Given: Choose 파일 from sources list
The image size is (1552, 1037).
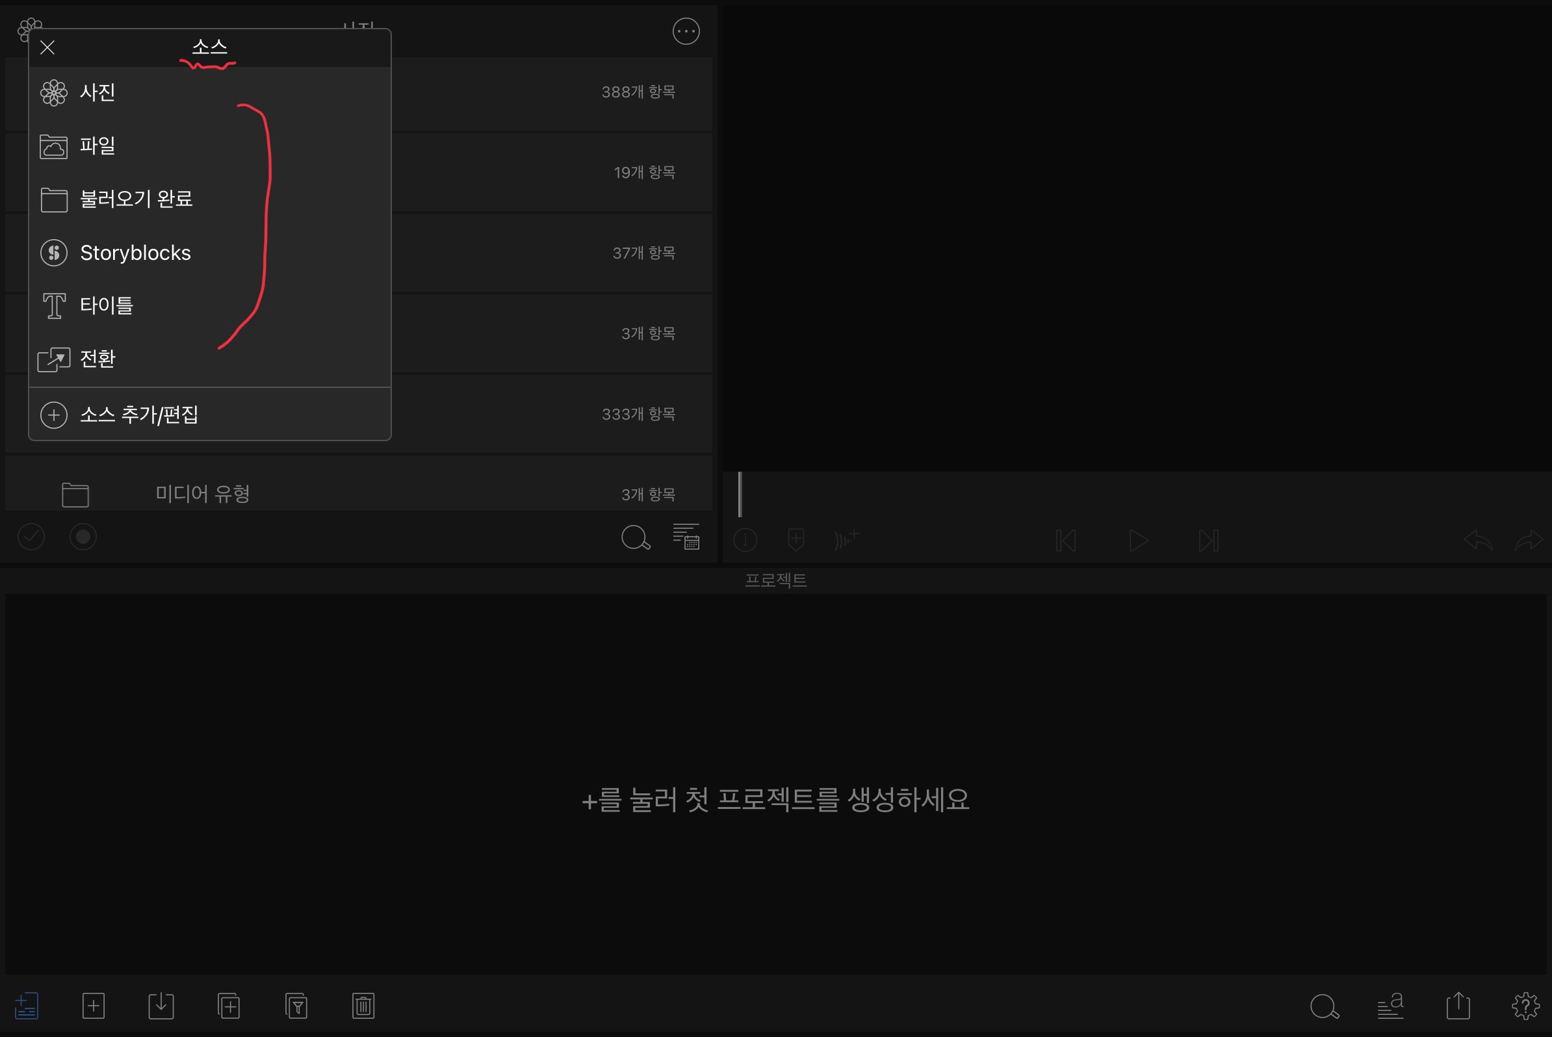Looking at the screenshot, I should [97, 146].
